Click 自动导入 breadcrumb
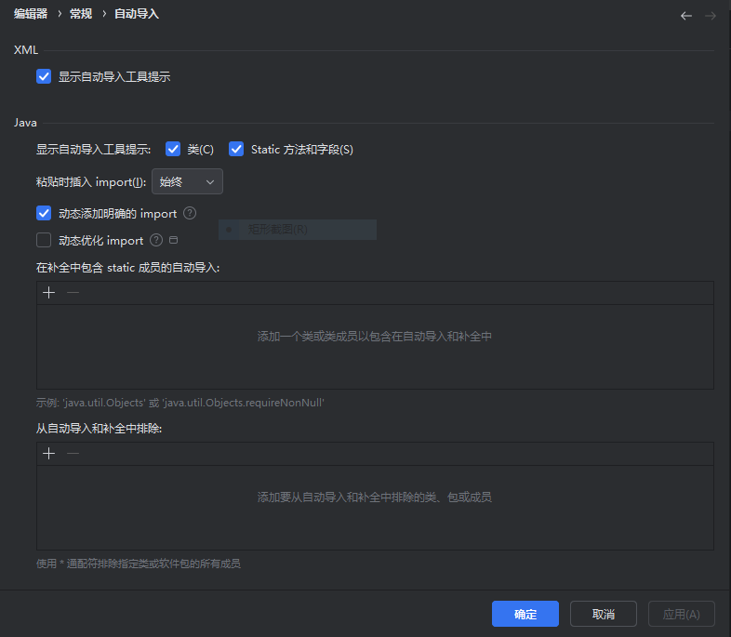The height and width of the screenshot is (637, 731). (x=137, y=14)
